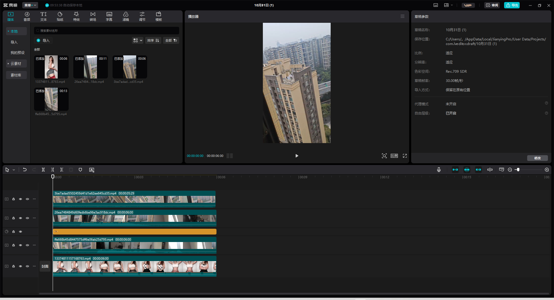Open the 音频 audio tab
Screen dimensions: 554x300
[x=27, y=16]
